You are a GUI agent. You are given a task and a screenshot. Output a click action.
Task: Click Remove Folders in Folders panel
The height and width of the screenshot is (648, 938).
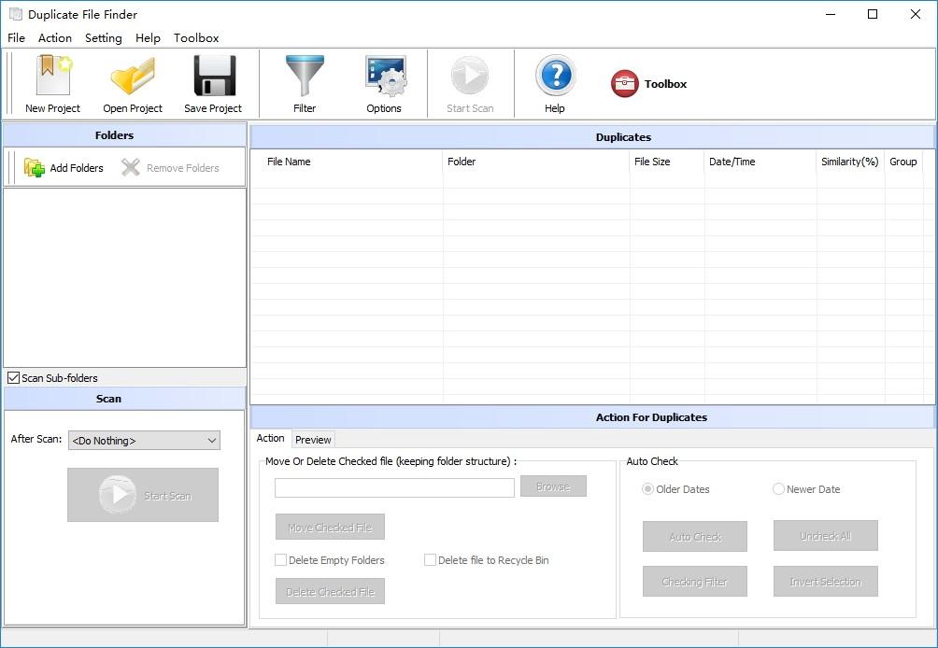click(170, 168)
